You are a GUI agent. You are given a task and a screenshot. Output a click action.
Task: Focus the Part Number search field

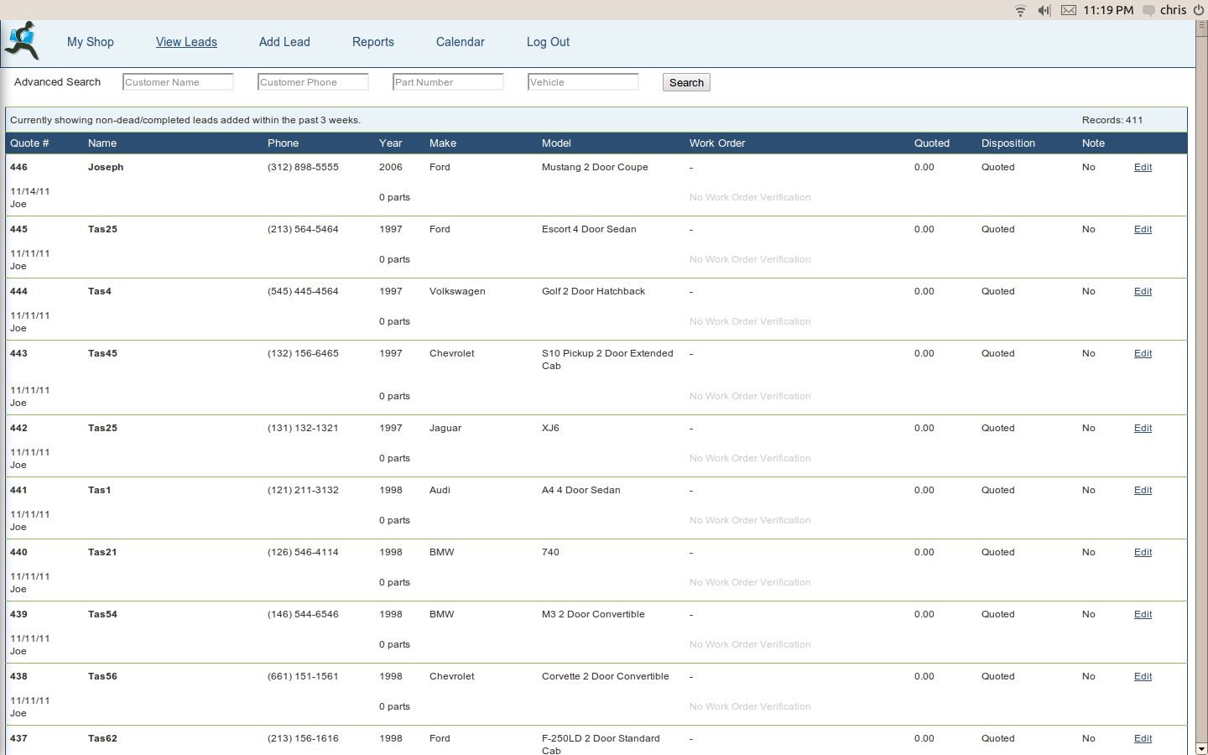tap(448, 82)
